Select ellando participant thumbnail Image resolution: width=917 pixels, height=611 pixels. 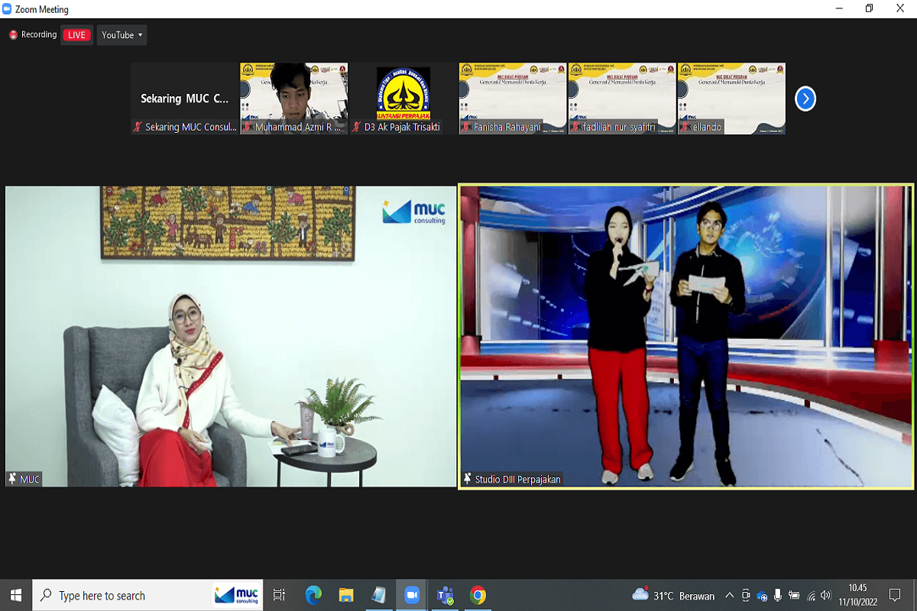(731, 99)
